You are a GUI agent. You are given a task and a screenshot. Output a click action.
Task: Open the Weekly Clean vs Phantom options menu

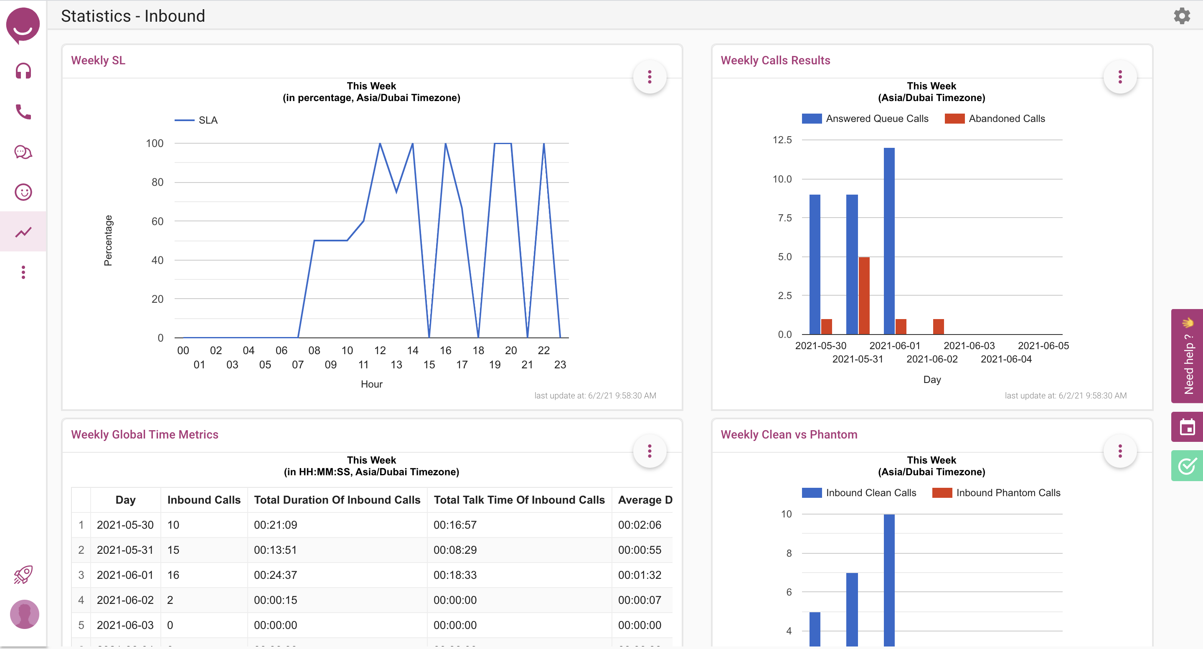point(1120,451)
